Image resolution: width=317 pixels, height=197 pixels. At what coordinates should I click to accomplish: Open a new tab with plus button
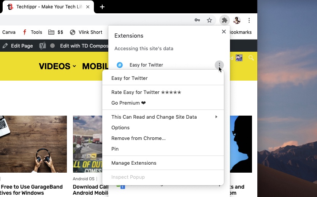[x=102, y=7]
